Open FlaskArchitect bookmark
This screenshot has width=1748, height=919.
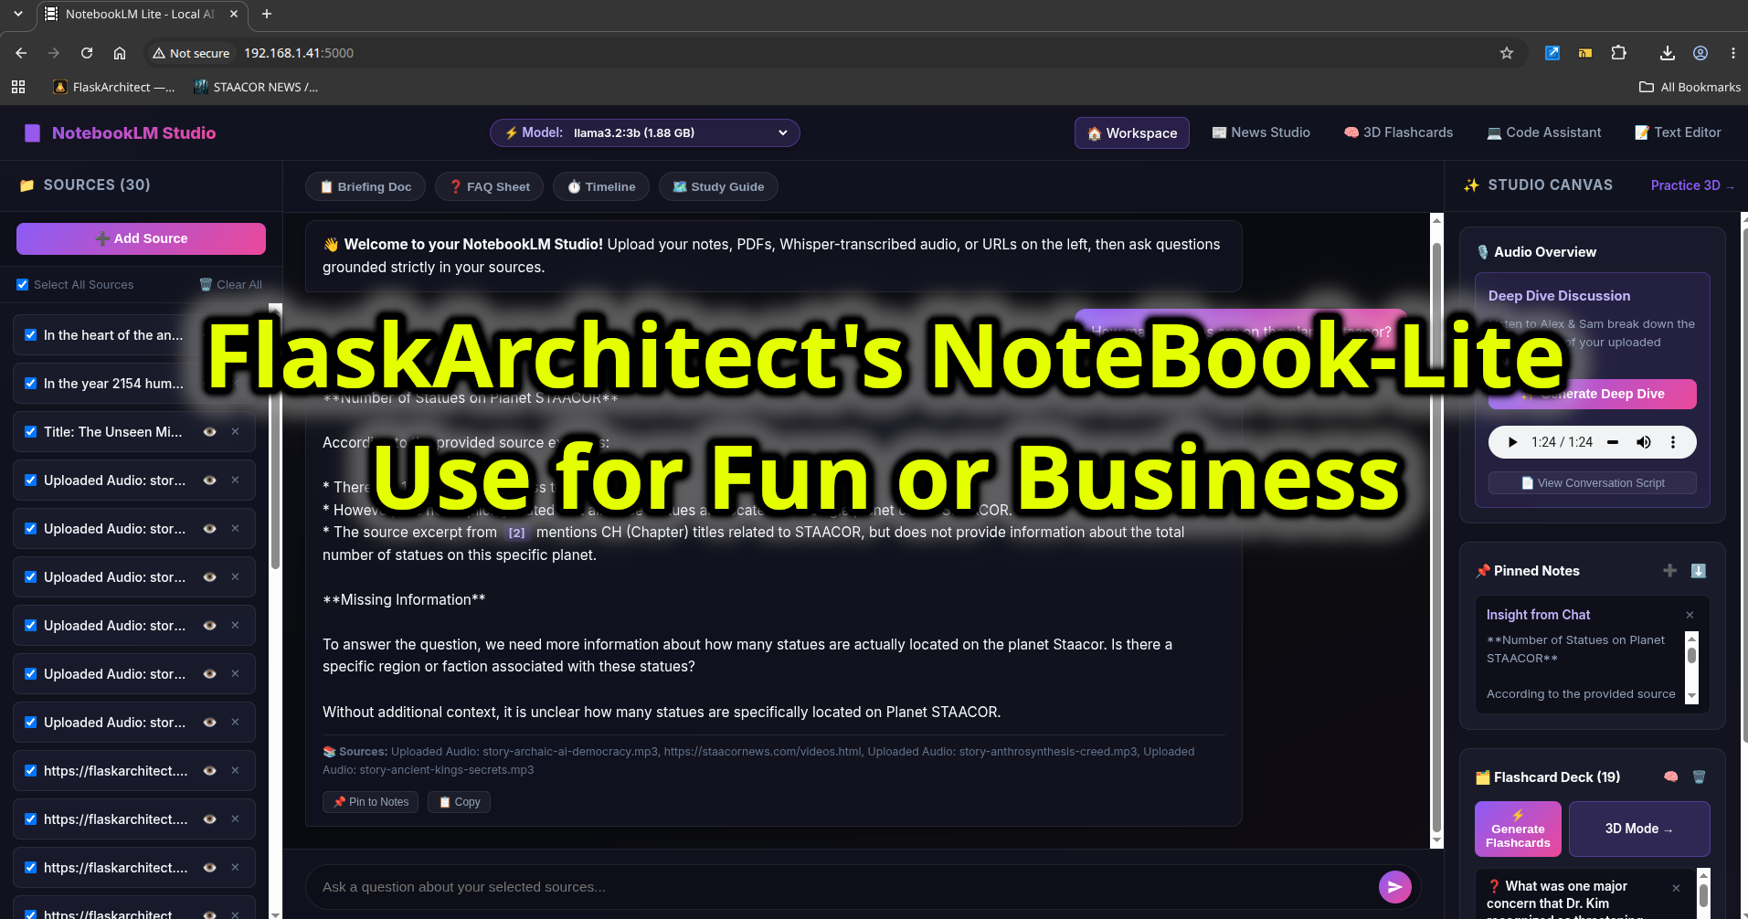pos(114,87)
